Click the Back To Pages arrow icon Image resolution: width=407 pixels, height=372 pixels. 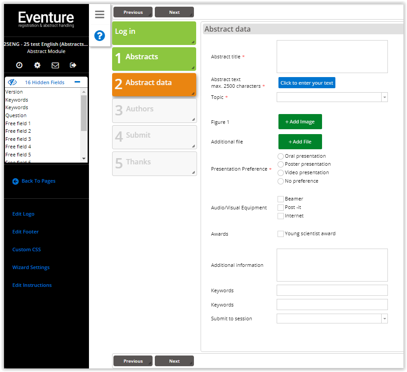tap(16, 181)
